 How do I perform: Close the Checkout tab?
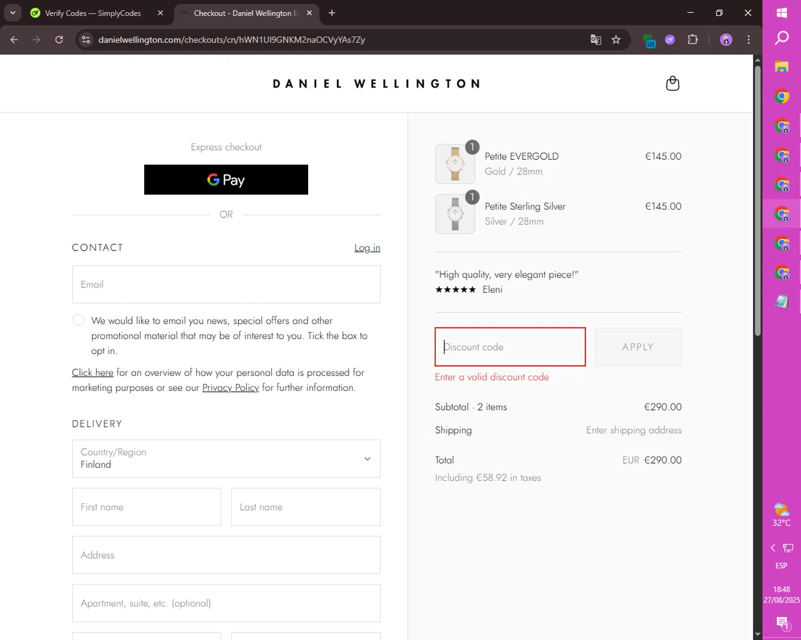pos(309,13)
